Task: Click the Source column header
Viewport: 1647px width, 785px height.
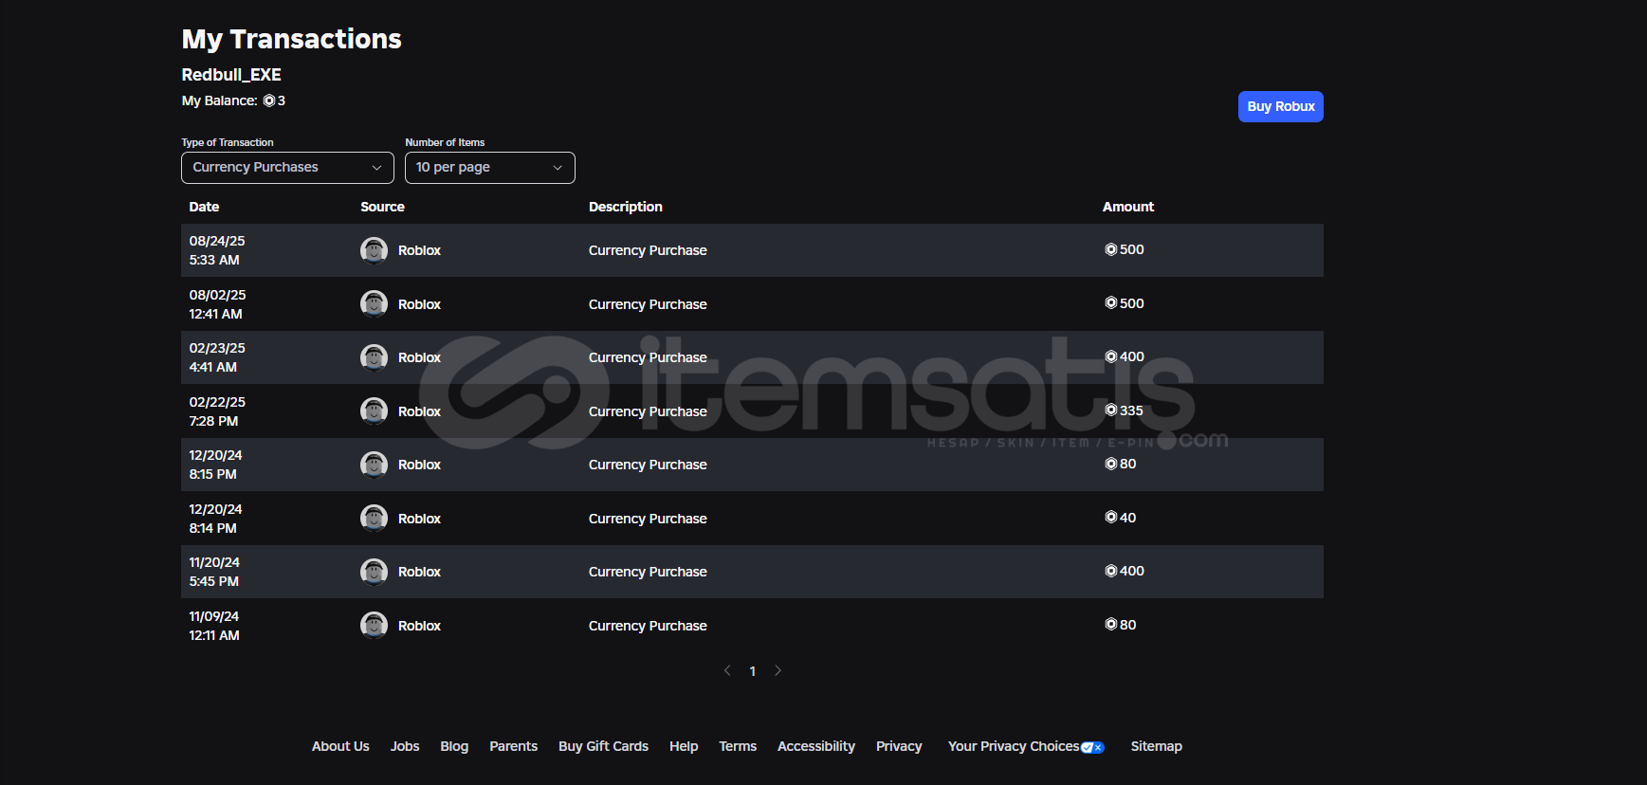Action: click(x=382, y=207)
